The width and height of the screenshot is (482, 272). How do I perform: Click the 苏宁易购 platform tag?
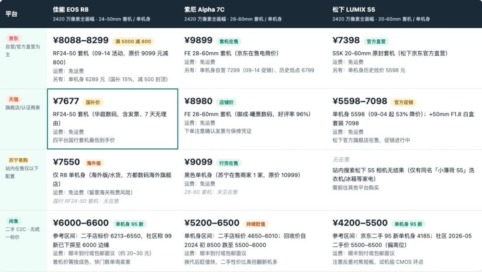pyautogui.click(x=18, y=160)
